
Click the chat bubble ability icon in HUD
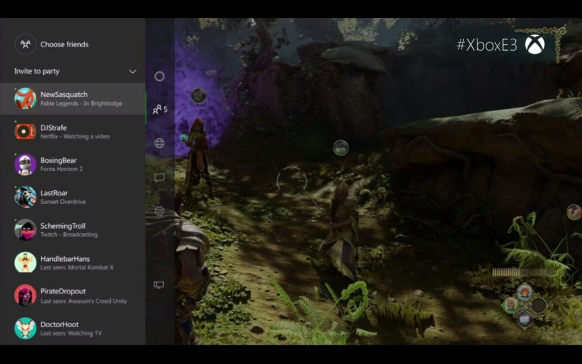(x=524, y=320)
